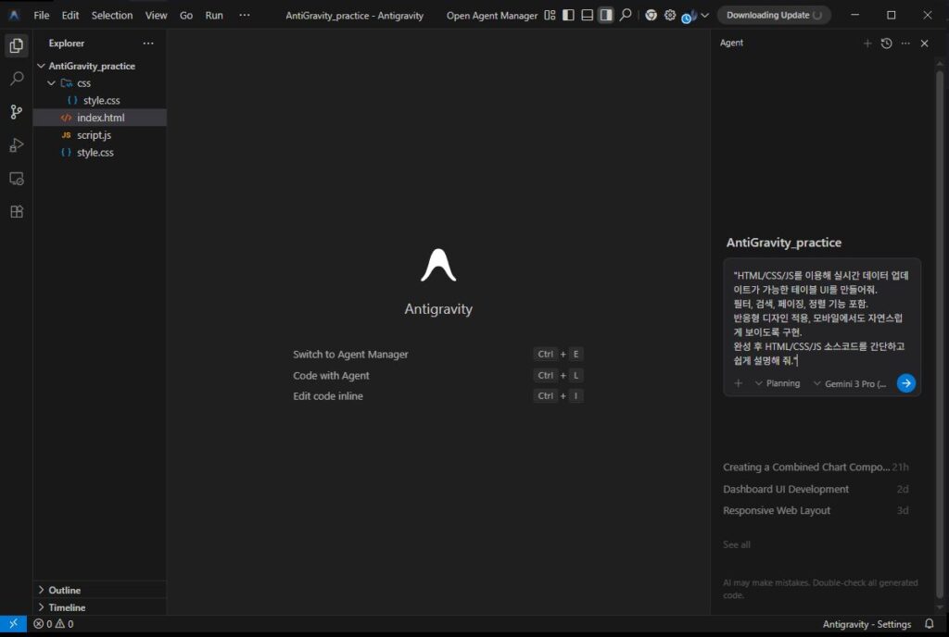This screenshot has width=949, height=637.
Task: Open the Planning mode dropdown
Action: (x=782, y=382)
